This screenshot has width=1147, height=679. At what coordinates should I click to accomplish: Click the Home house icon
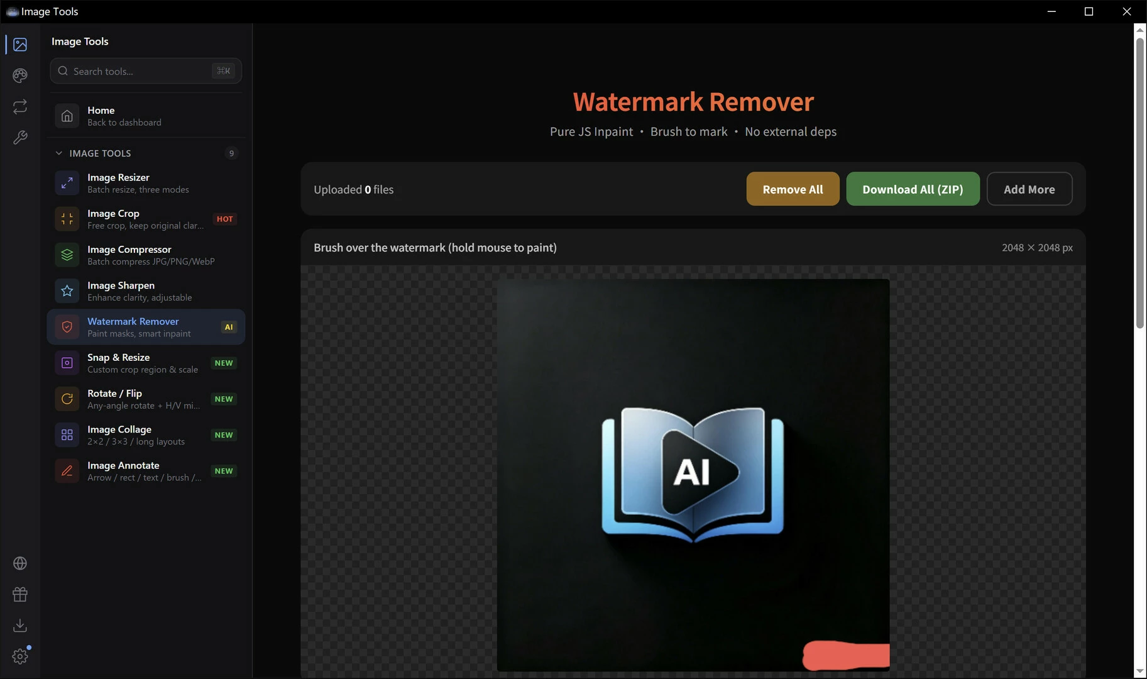point(67,116)
